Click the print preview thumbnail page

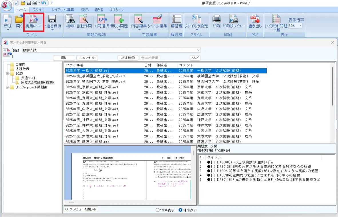tap(131, 176)
